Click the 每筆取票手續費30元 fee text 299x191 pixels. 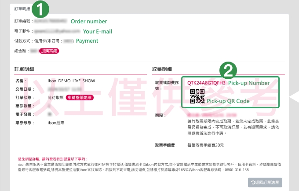[206, 145]
